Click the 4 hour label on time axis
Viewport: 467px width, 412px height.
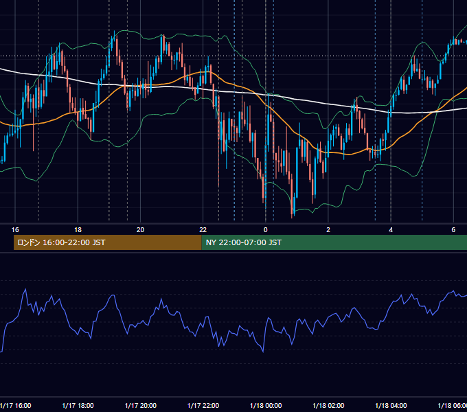point(391,230)
